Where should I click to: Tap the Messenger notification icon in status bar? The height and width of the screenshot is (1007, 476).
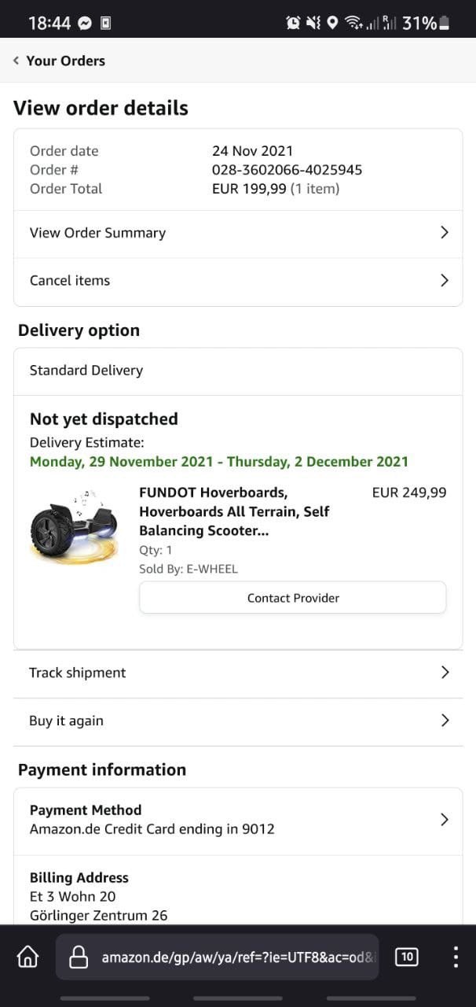85,23
